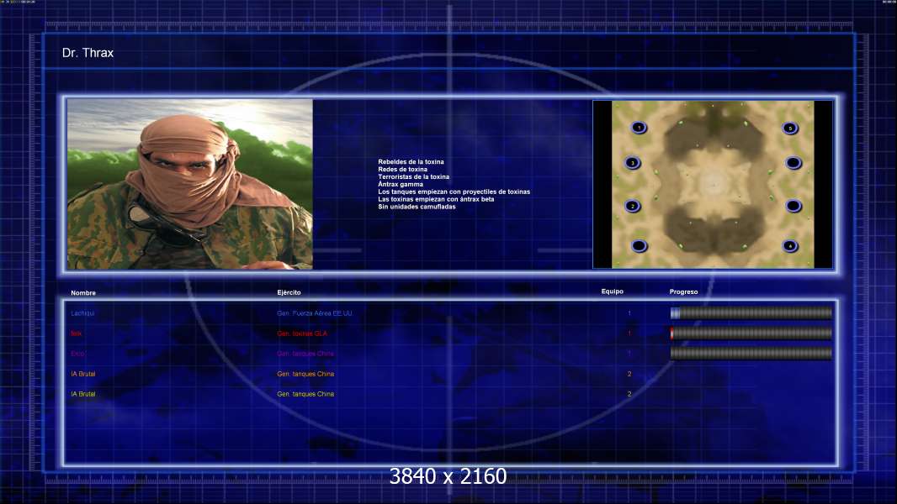Select the purple player name in the third row
Image resolution: width=897 pixels, height=504 pixels.
pos(77,354)
